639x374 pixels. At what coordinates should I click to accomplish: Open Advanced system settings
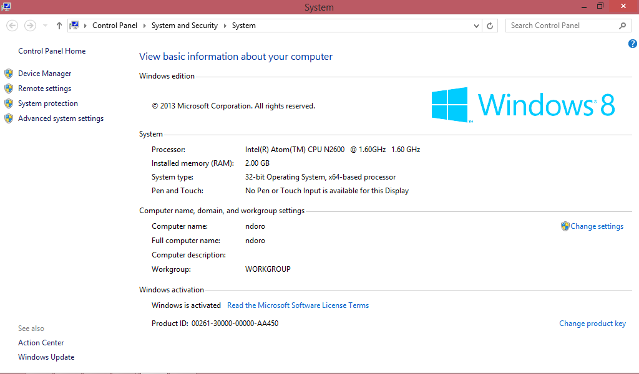pyautogui.click(x=61, y=118)
